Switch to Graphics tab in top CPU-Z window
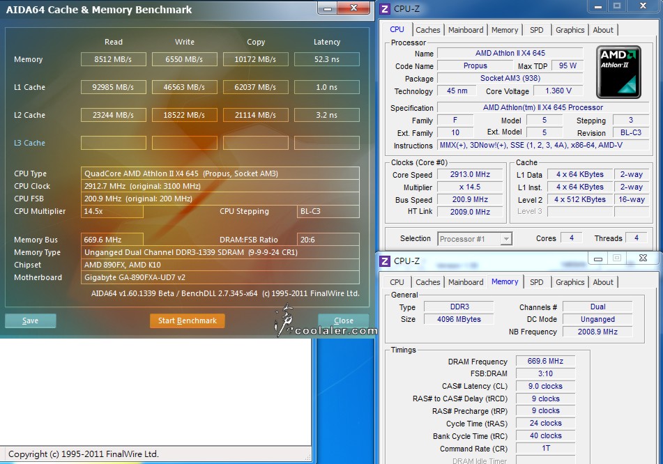This screenshot has height=464, width=663. pos(570,30)
